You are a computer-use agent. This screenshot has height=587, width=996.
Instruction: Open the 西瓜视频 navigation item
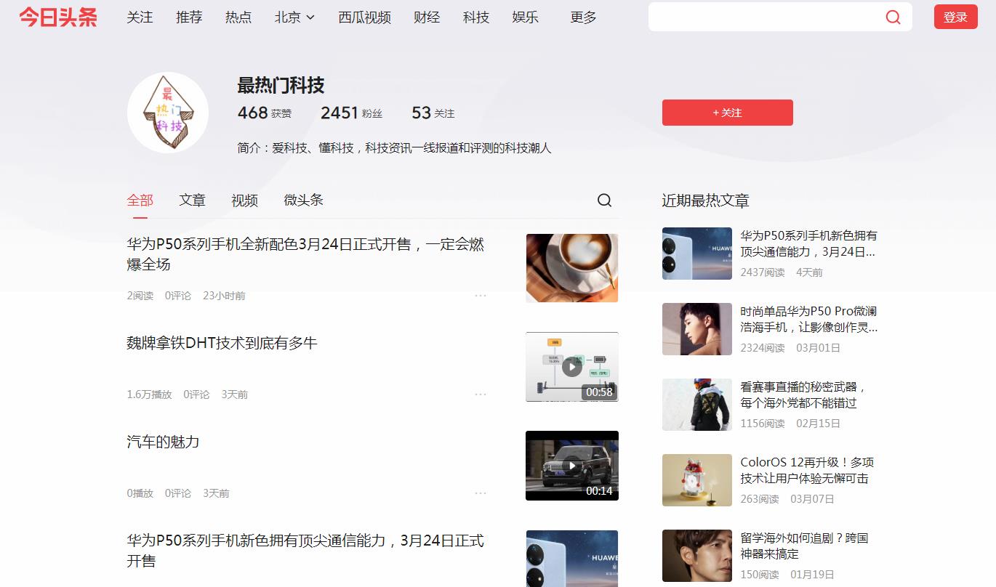pyautogui.click(x=364, y=17)
